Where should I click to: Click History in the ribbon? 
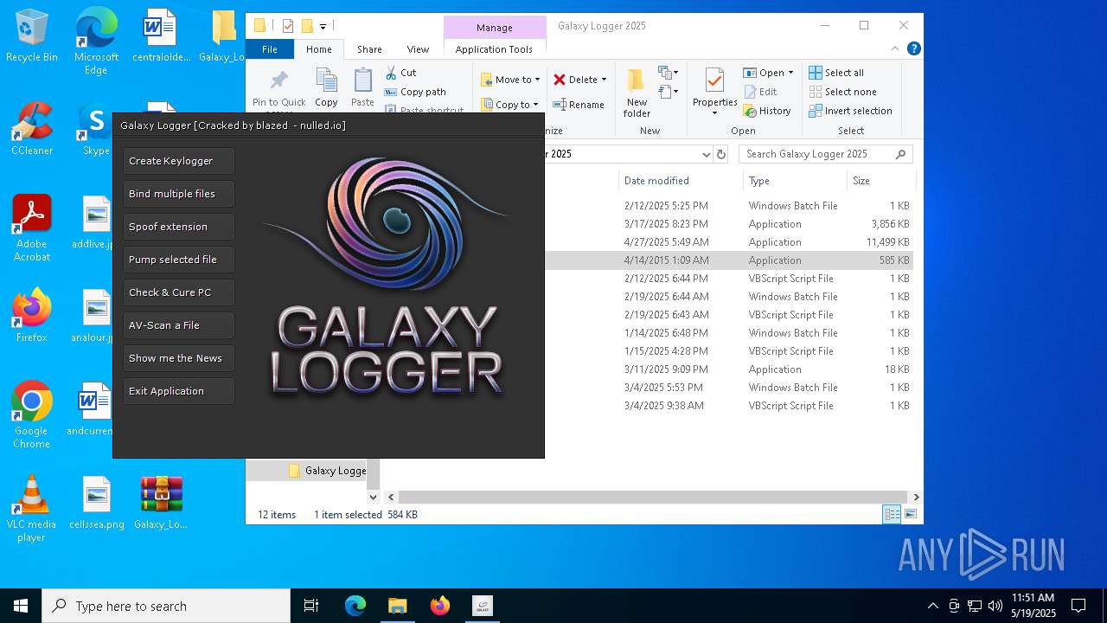coord(766,111)
